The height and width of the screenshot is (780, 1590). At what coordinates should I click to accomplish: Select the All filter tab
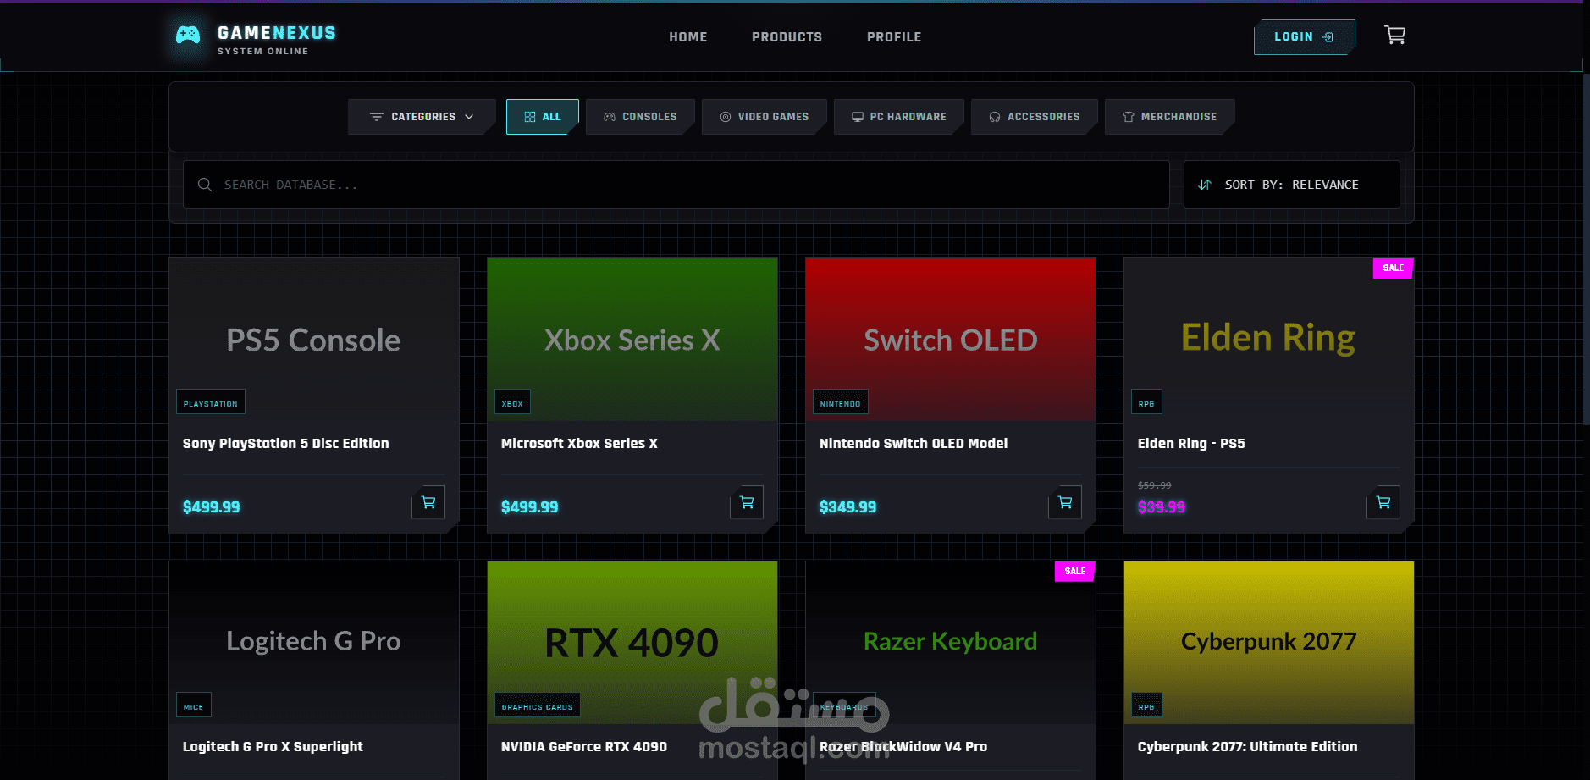543,117
